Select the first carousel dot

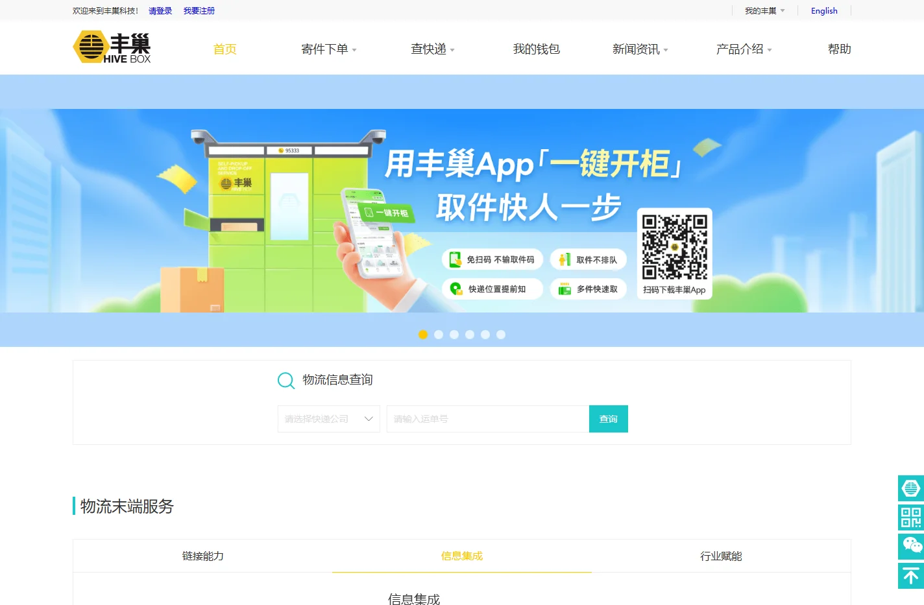coord(423,335)
